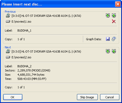This screenshot has width=122, height=103.
Task: Click the dialog title bar text
Action: tap(22, 4)
